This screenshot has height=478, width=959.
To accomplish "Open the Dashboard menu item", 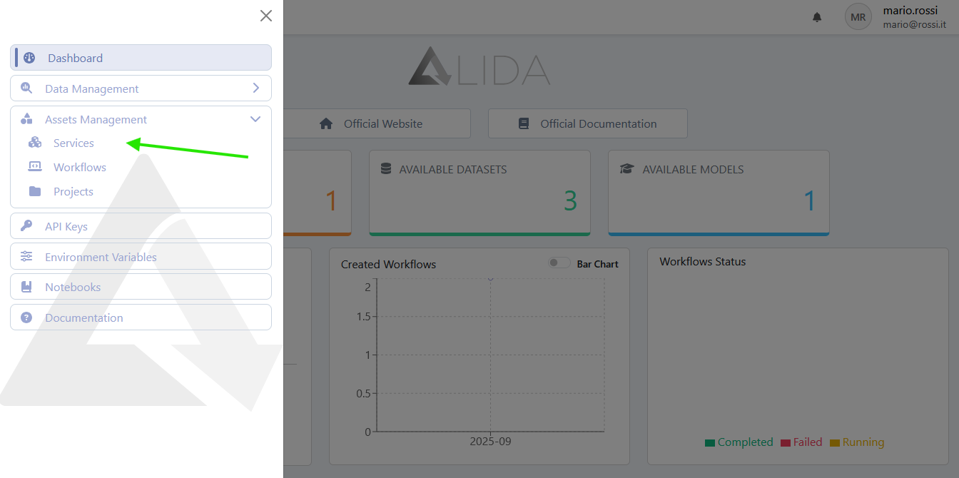I will [141, 58].
